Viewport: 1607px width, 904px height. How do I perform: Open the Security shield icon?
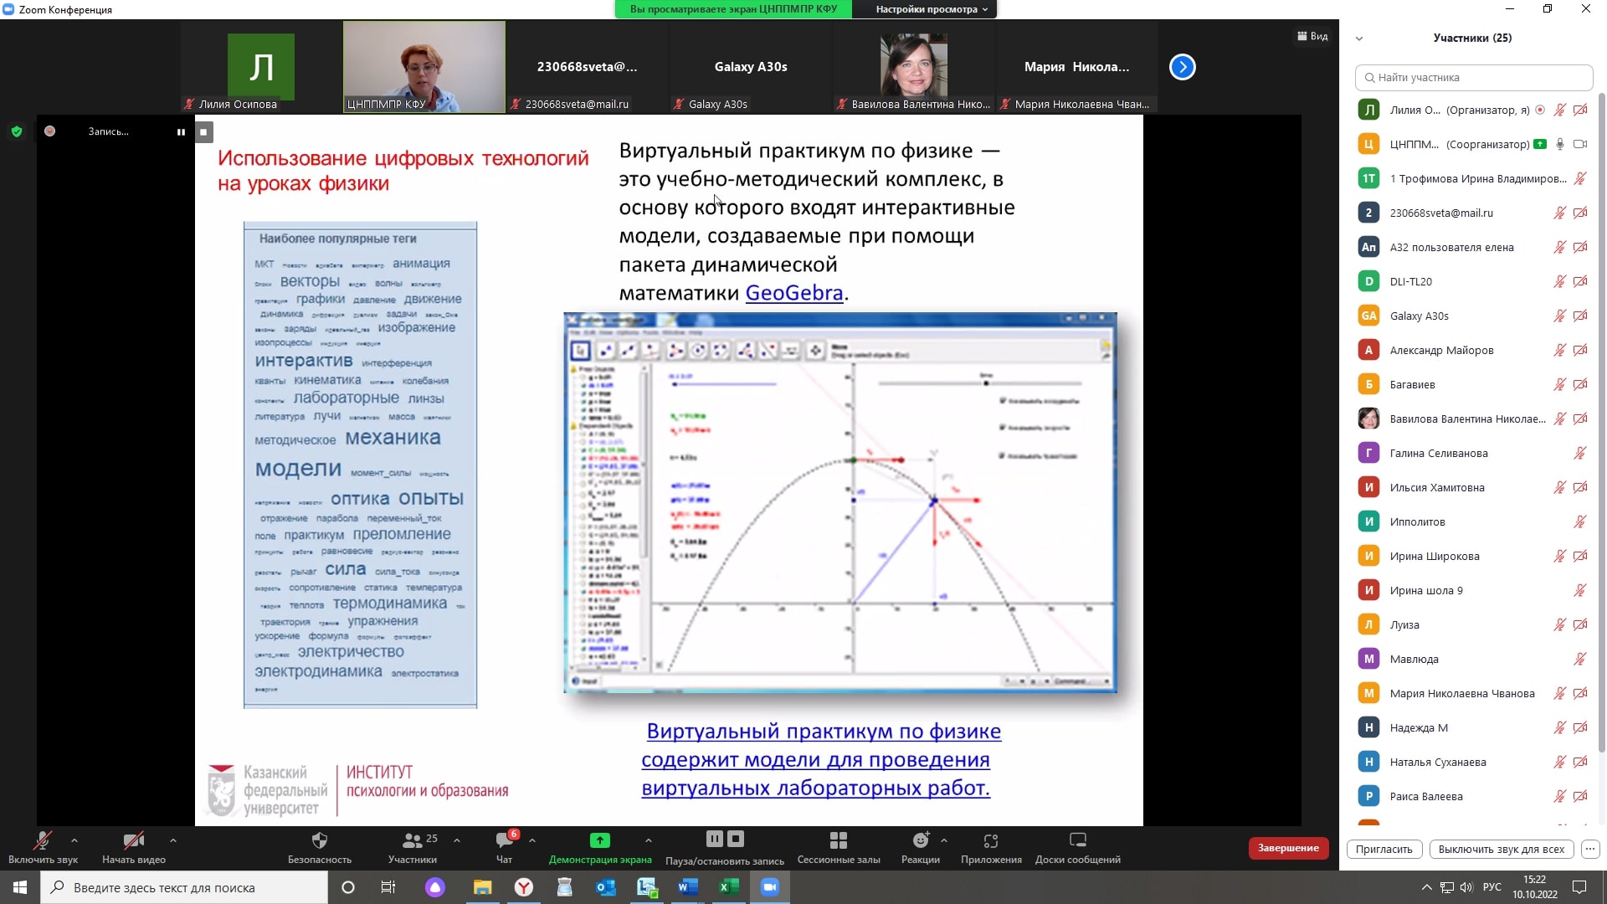click(x=319, y=840)
